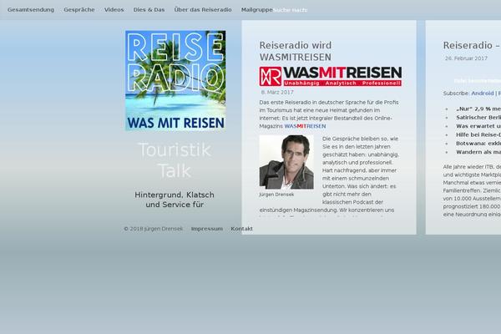Click the list item Was erwartet

pos(478,126)
